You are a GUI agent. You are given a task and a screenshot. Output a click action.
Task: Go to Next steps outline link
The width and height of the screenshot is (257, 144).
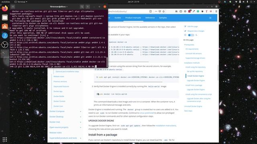(x=188, y=111)
